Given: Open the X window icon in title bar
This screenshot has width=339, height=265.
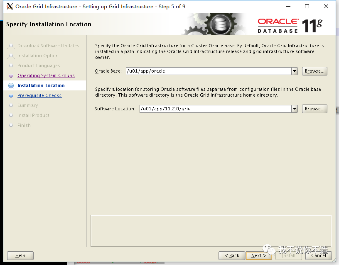Looking at the screenshot, I should click(10, 7).
